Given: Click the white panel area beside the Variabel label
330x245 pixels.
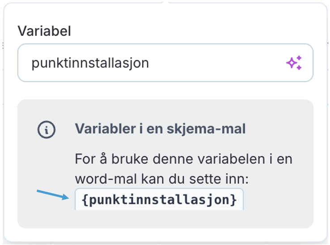Looking at the screenshot, I should [201, 31].
